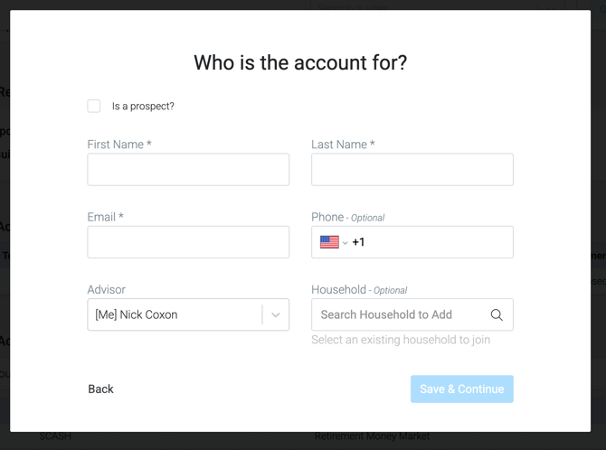606x450 pixels.
Task: Click 'Select an existing household to join' hint
Action: click(x=401, y=340)
